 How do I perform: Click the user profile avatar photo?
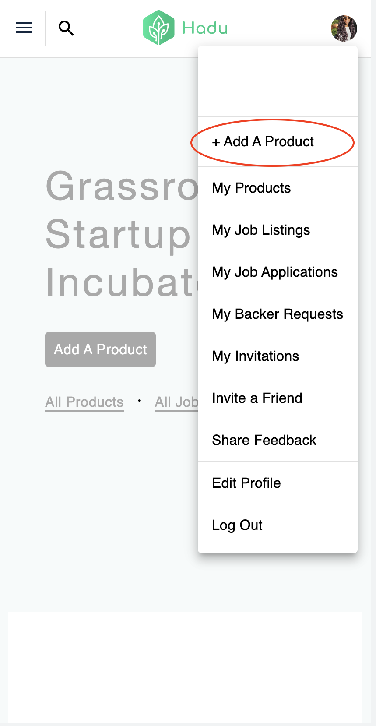coord(344,28)
